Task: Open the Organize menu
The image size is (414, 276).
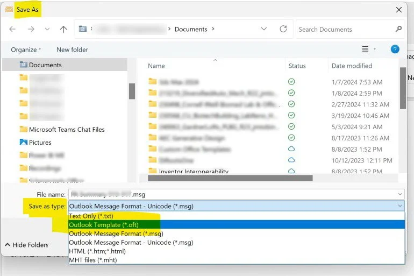Action: [26, 49]
